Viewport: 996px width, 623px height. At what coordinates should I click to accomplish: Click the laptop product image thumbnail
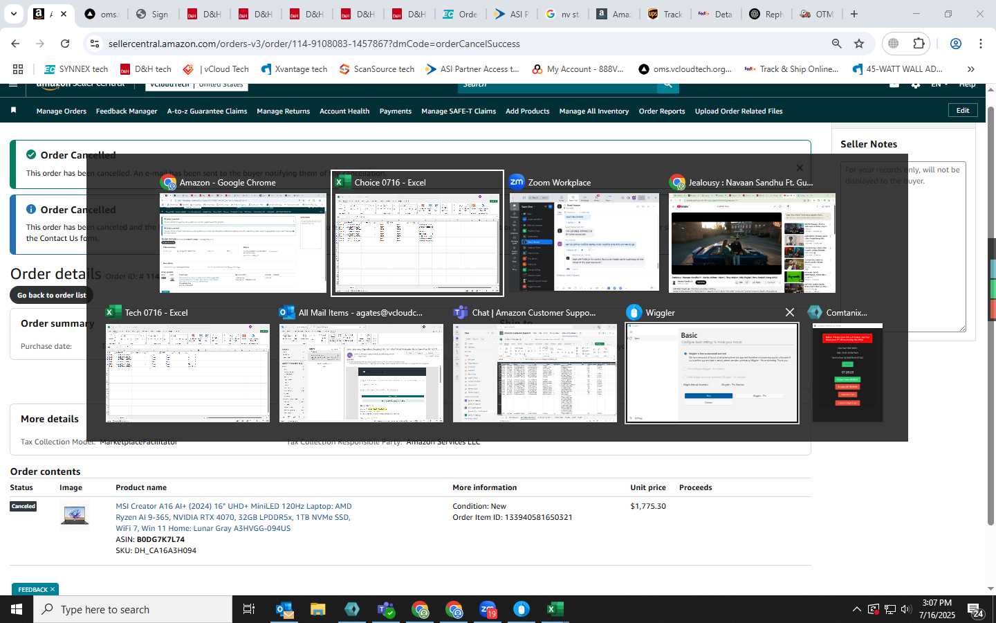[x=74, y=515]
